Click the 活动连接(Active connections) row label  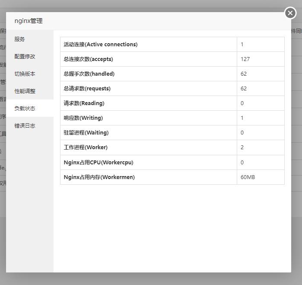pyautogui.click(x=101, y=45)
